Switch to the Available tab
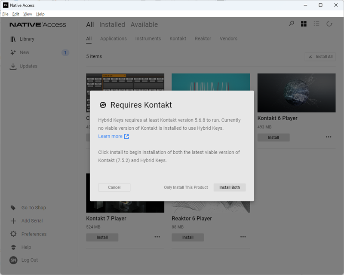The width and height of the screenshot is (344, 275). (x=144, y=24)
